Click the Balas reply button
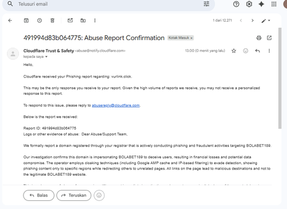 click(x=39, y=195)
